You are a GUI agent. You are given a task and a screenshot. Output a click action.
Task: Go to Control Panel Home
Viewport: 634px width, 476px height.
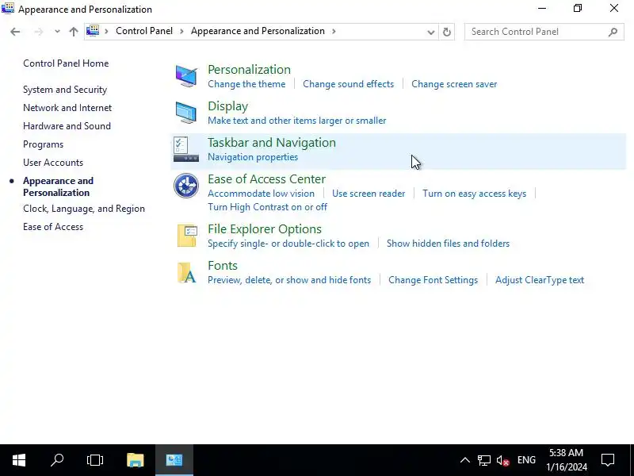(66, 63)
